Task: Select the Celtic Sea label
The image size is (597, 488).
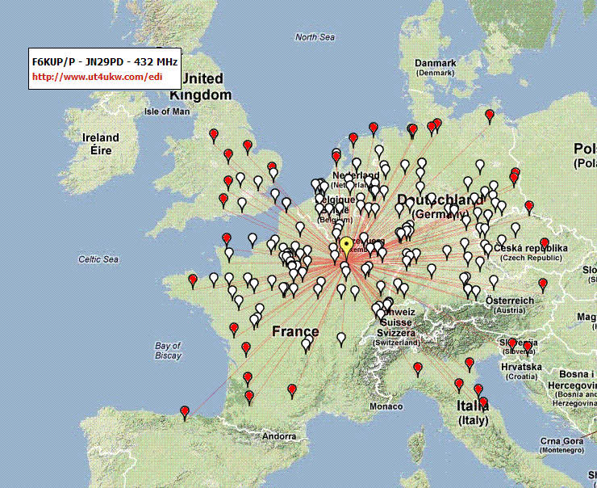Action: click(x=98, y=259)
